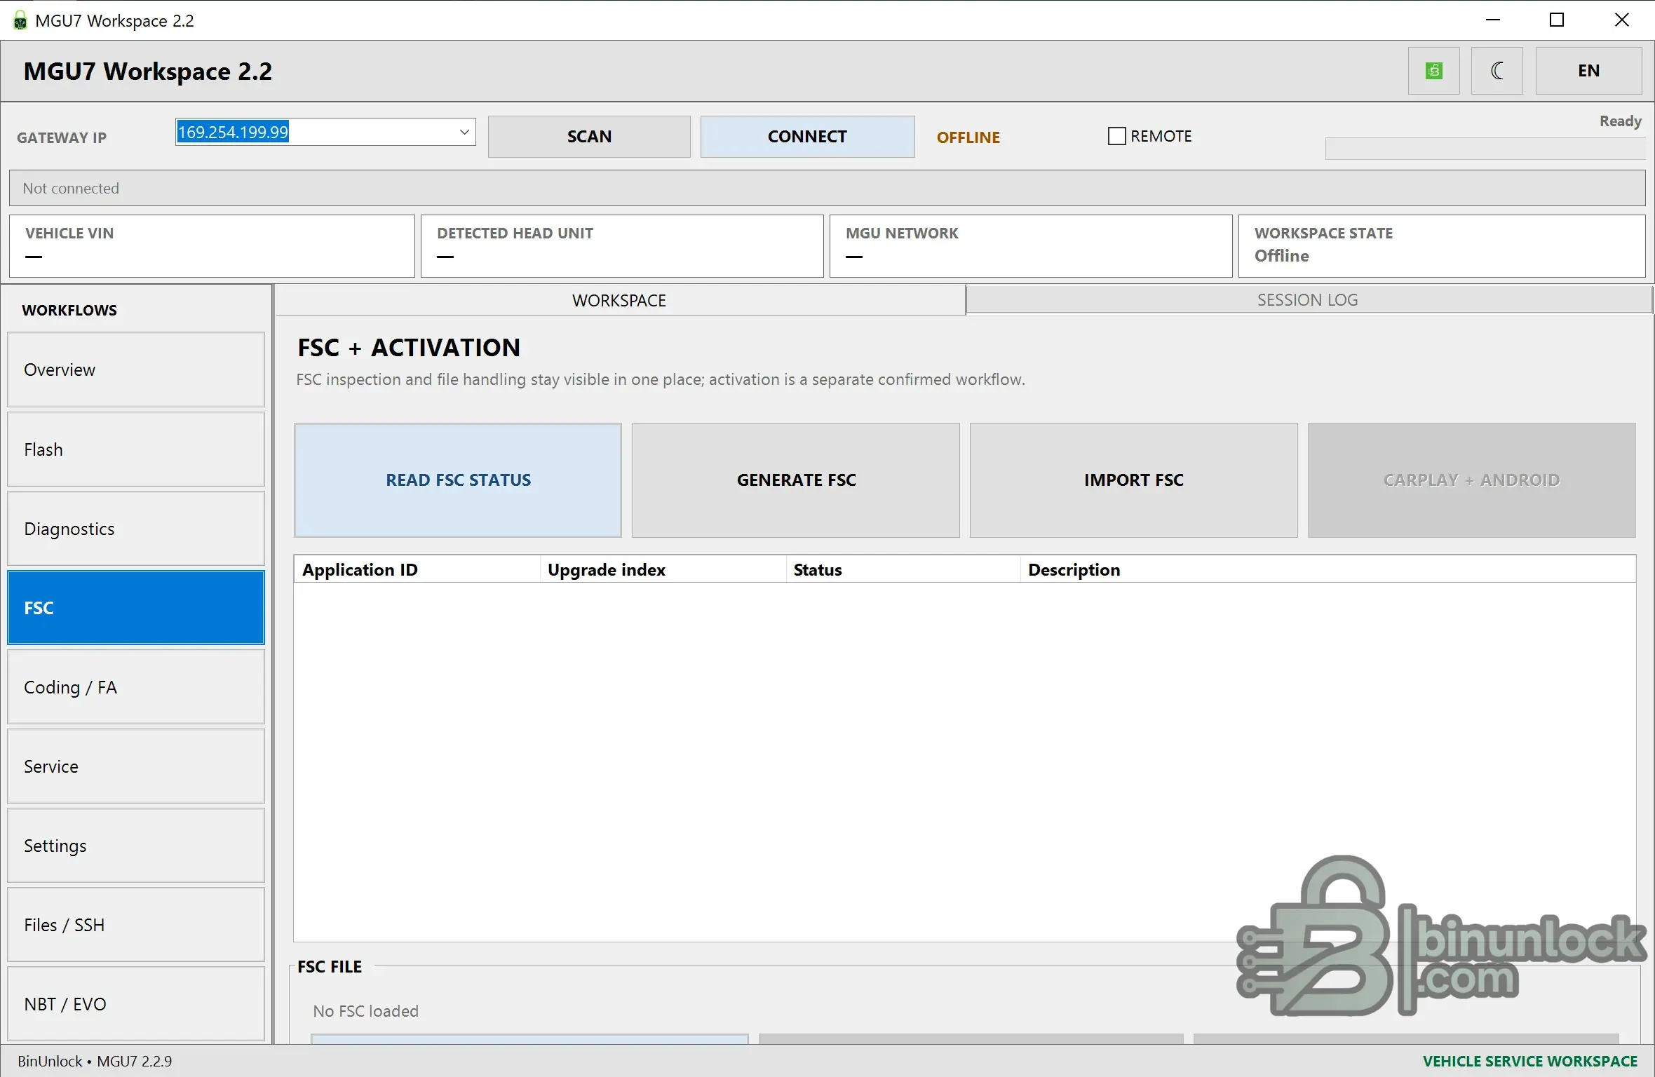
Task: Click the CARPLAY + ANDROID button
Action: pos(1472,480)
